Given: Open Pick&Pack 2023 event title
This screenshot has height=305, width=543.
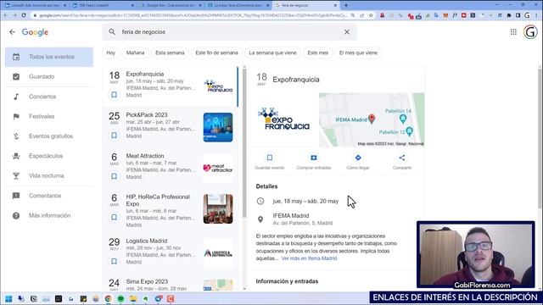Looking at the screenshot, I should pyautogui.click(x=147, y=115).
